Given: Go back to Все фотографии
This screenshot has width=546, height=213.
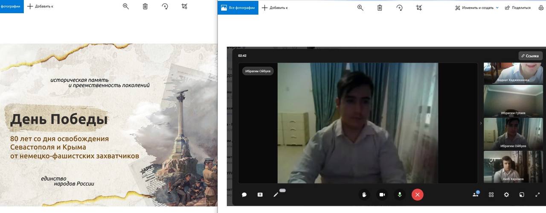Looking at the screenshot, I should point(238,8).
